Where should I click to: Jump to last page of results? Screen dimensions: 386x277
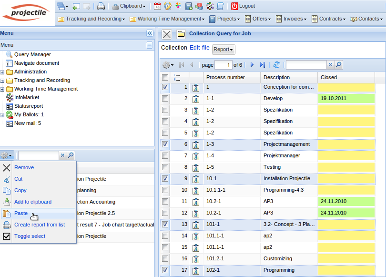263,65
